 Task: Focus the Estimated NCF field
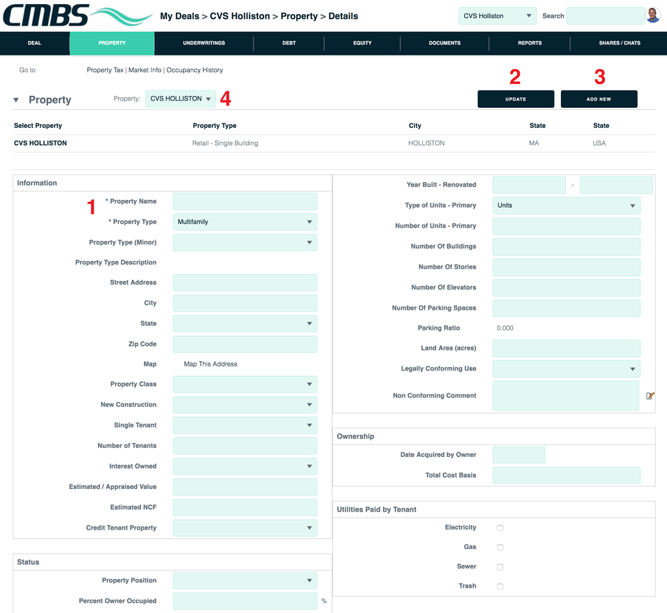245,507
